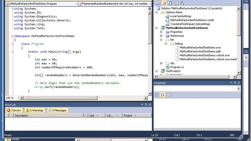This screenshot has width=251, height=141.
Task: Click the code editor scroll down arrow
Action: (x=150, y=94)
